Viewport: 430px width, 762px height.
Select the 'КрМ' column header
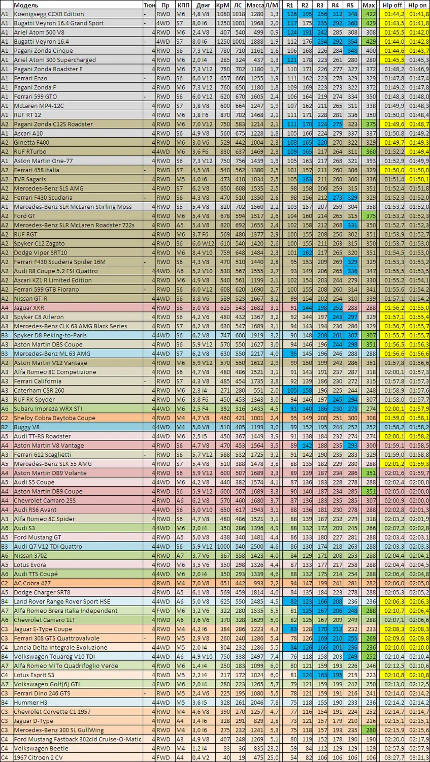tap(222, 5)
